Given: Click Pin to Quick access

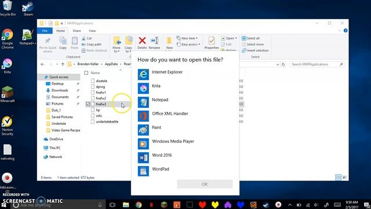Looking at the screenshot, I should tap(48, 45).
